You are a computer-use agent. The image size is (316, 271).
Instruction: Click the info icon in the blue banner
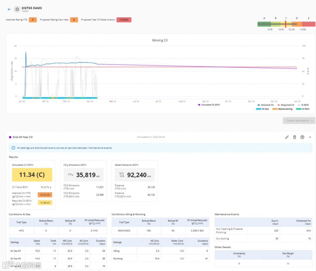[x=13, y=148]
